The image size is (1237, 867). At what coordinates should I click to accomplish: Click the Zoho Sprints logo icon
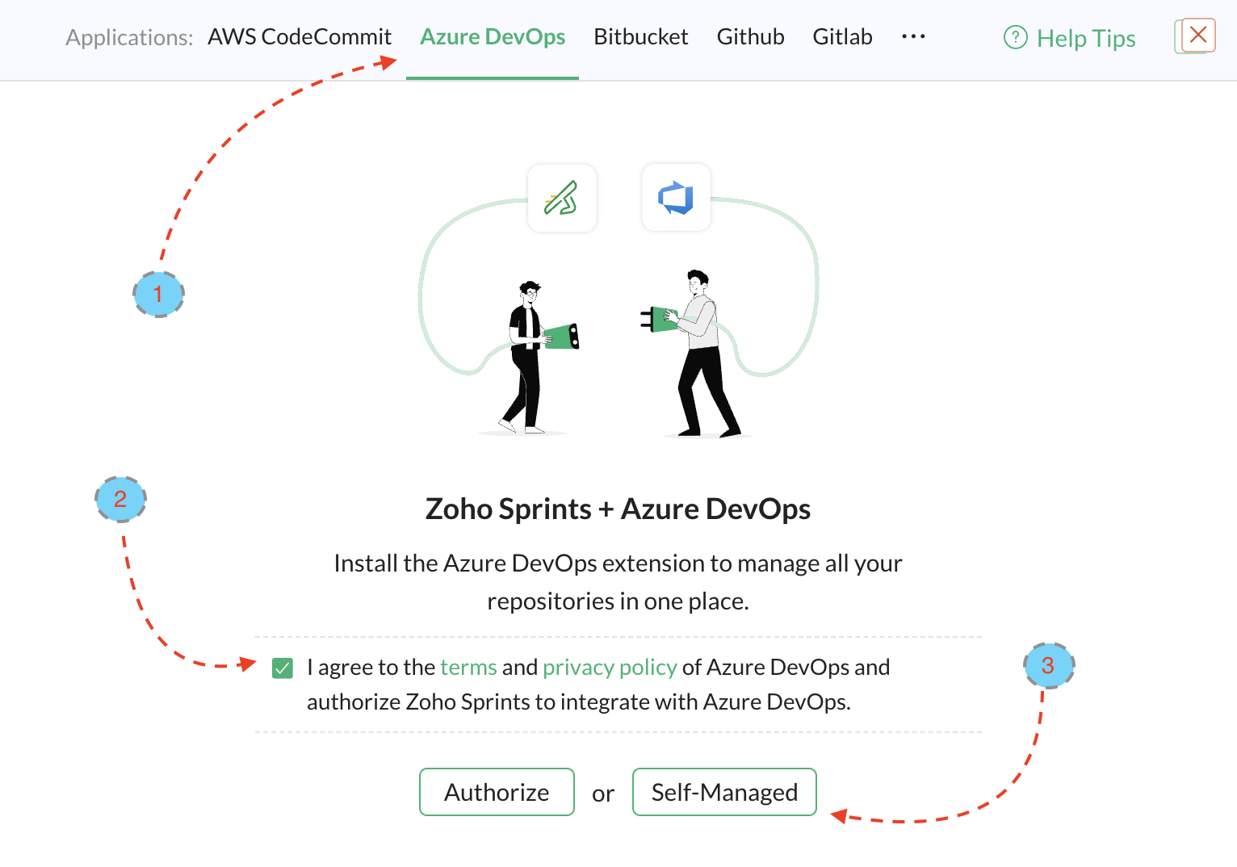click(562, 198)
